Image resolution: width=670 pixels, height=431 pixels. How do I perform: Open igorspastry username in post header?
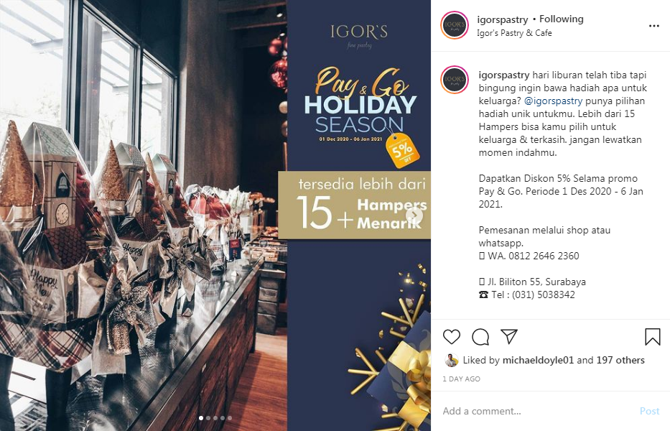point(503,19)
